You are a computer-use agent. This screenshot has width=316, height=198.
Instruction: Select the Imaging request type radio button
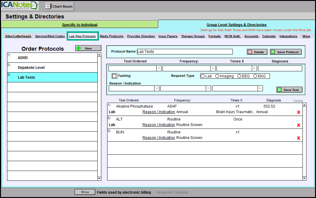(217, 76)
